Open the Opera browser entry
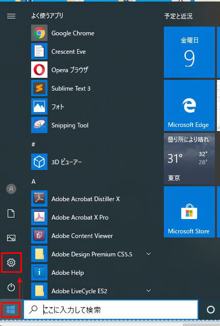The image size is (220, 326). [91, 70]
